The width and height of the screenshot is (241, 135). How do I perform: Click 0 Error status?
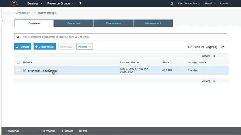pos(83,131)
